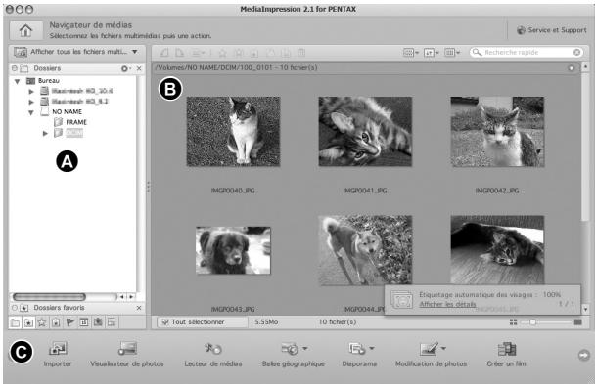This screenshot has width=596, height=384.
Task: Open Afficher tous les fichiers multi dropdown
Action: coord(76,52)
